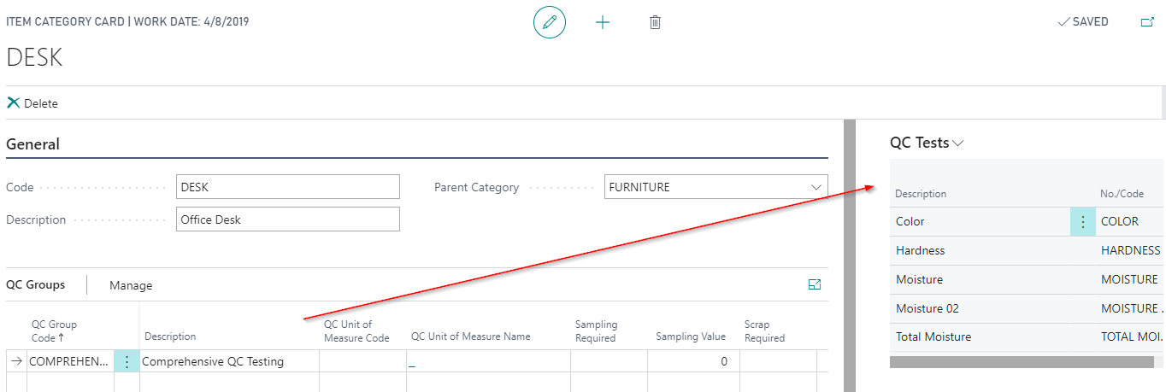Expand the QC Groups subpage icon
The height and width of the screenshot is (392, 1166).
pos(814,285)
